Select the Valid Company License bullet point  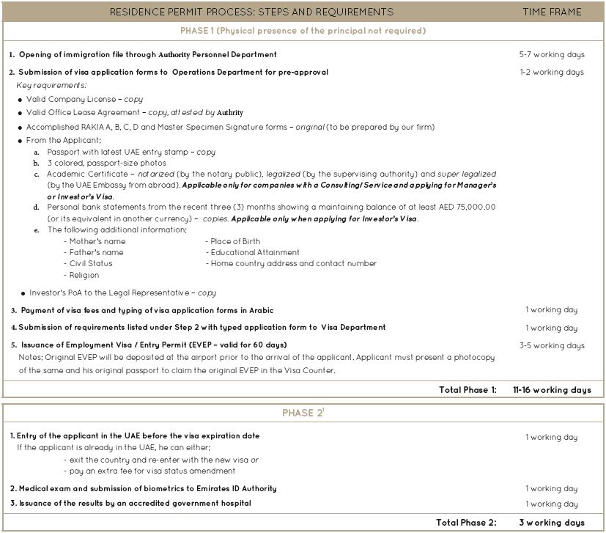click(x=84, y=99)
